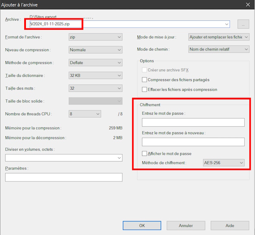The image size is (255, 235).
Task: Open the Format de l'archive dropdown
Action: click(x=96, y=37)
